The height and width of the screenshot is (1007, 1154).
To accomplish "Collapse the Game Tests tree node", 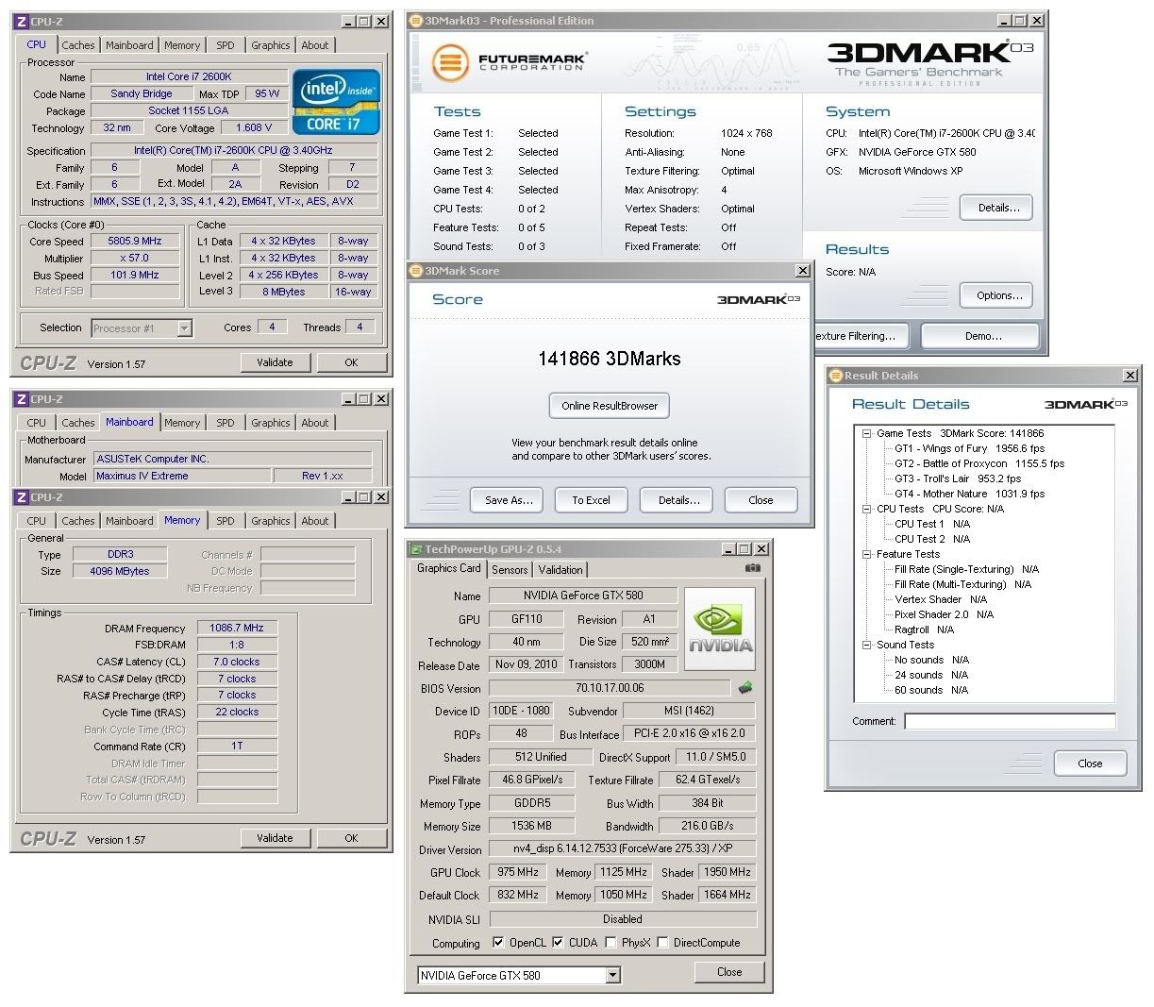I will pos(866,434).
